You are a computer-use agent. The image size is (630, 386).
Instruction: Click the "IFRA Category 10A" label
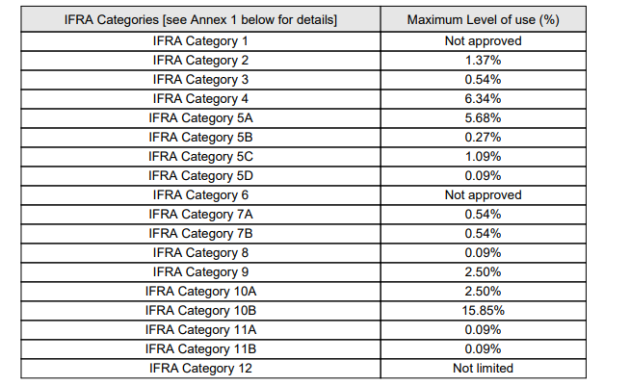200,292
